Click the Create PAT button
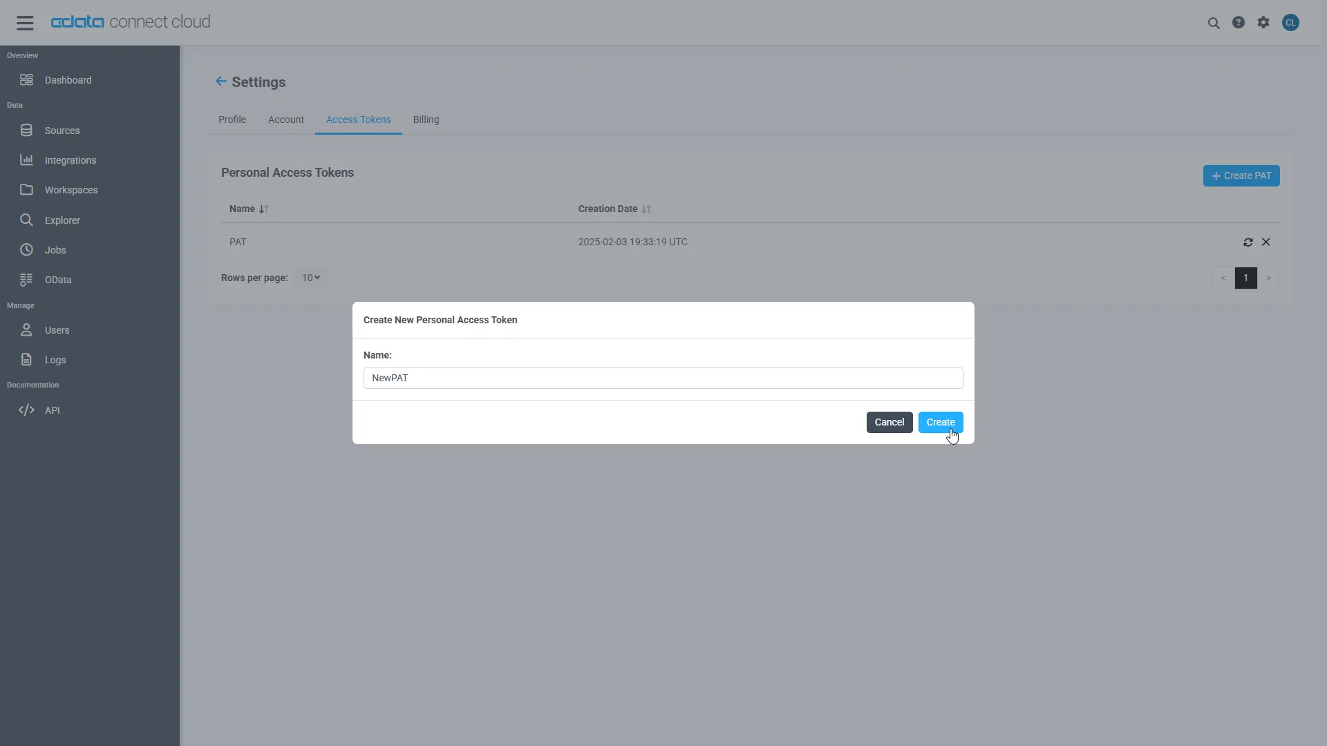Viewport: 1327px width, 746px height. [x=1241, y=175]
